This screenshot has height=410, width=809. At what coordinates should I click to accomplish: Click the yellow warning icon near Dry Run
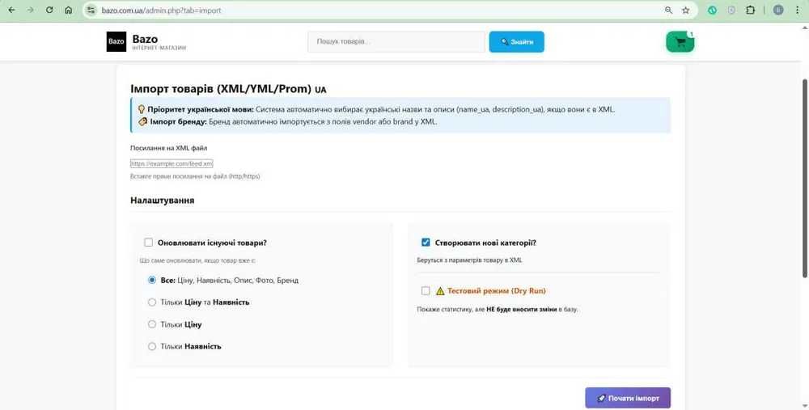[440, 291]
